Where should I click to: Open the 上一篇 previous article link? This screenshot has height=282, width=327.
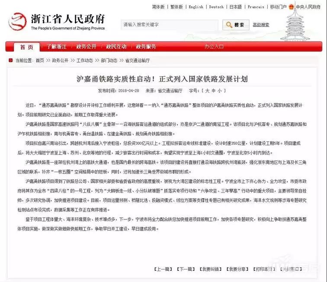coord(163,269)
